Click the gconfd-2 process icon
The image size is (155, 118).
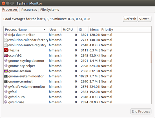pyautogui.click(x=6, y=55)
